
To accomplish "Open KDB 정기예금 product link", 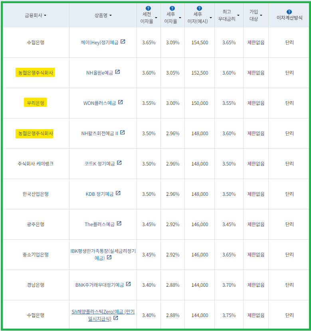I will point(99,194).
